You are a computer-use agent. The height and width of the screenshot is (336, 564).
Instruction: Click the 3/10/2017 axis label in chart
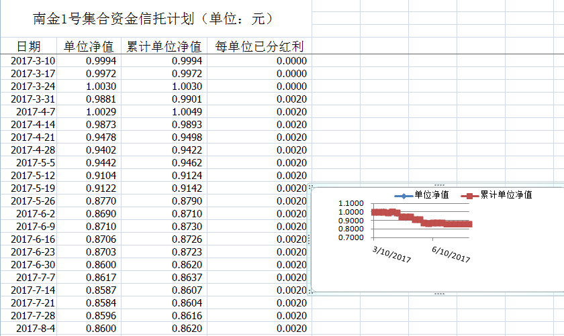tap(392, 254)
